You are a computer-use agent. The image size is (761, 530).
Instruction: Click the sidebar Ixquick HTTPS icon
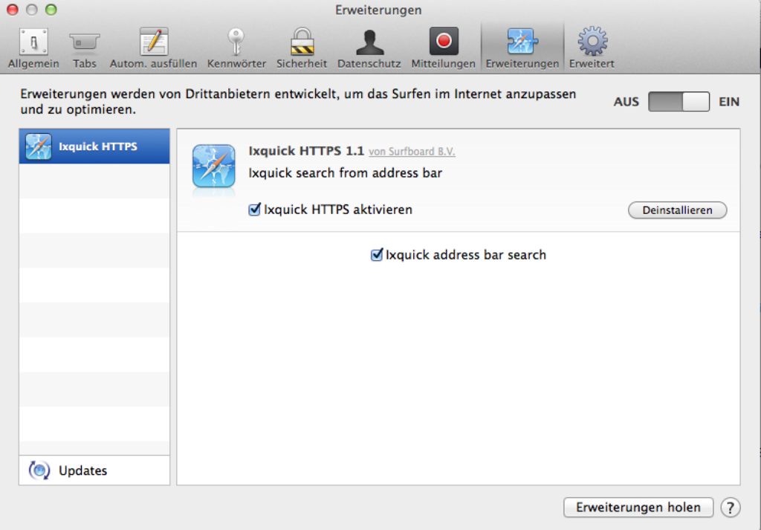pos(39,146)
